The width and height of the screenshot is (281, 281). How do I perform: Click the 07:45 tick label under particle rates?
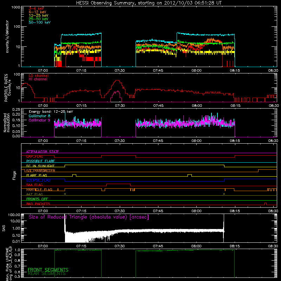pos(158,106)
